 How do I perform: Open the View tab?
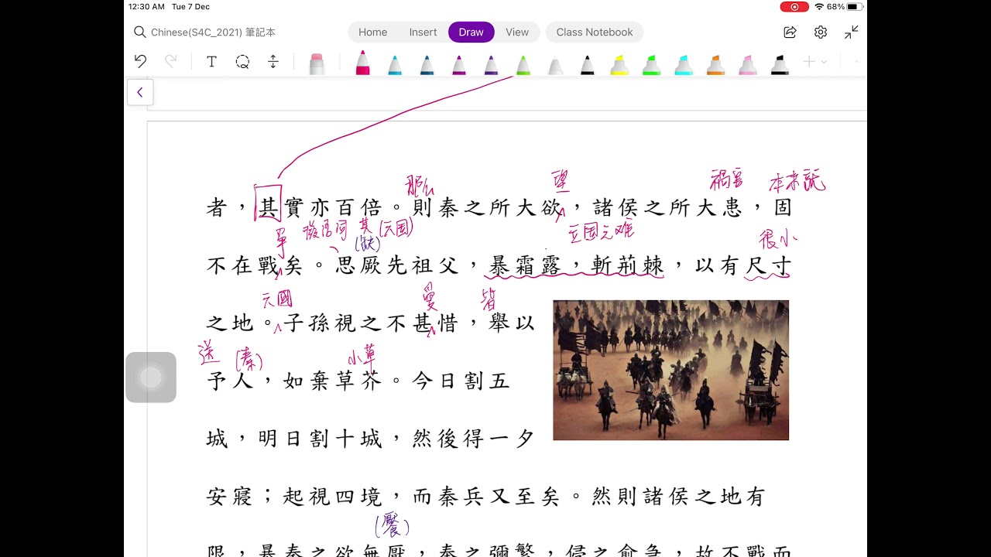(x=517, y=32)
